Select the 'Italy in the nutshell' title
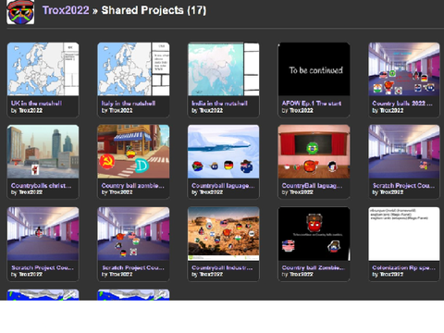Viewport: 444px width, 333px height. coord(129,104)
